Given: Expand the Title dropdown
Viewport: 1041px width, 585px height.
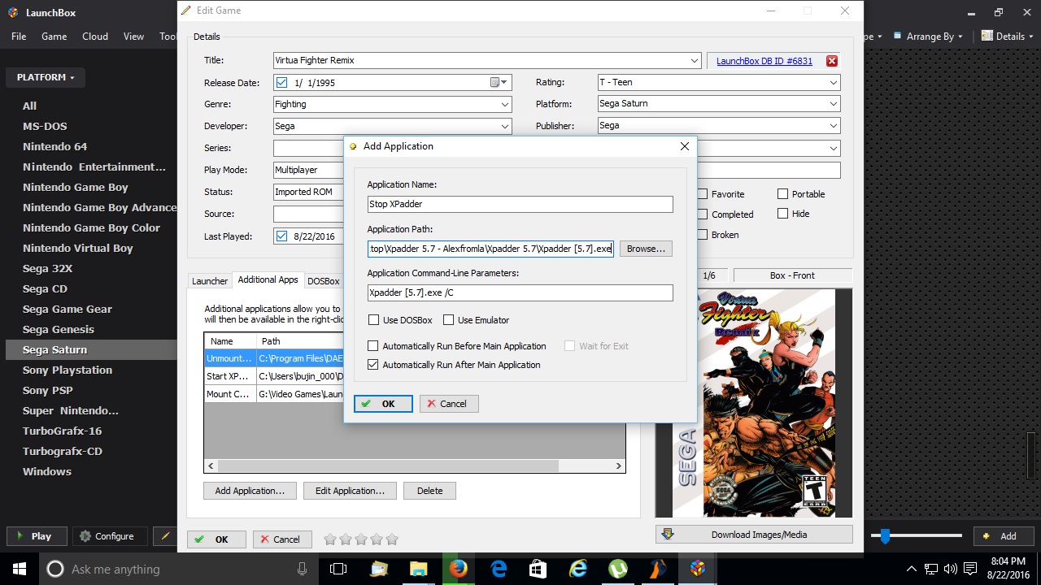Looking at the screenshot, I should click(694, 60).
